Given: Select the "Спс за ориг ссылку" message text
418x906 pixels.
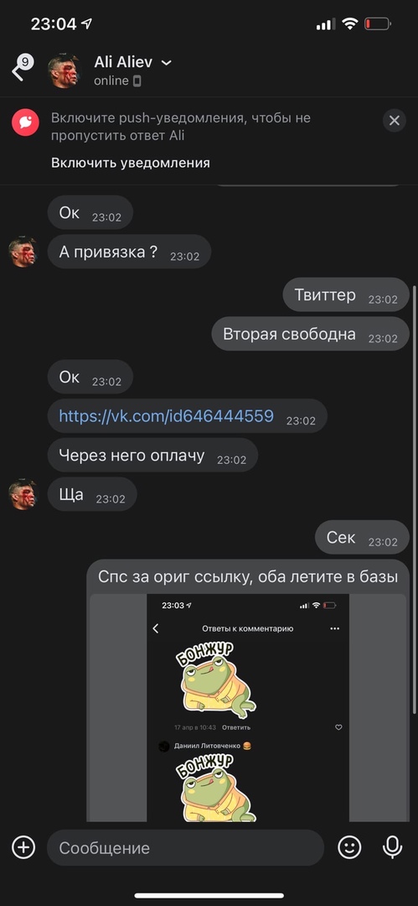Looking at the screenshot, I should tap(248, 576).
